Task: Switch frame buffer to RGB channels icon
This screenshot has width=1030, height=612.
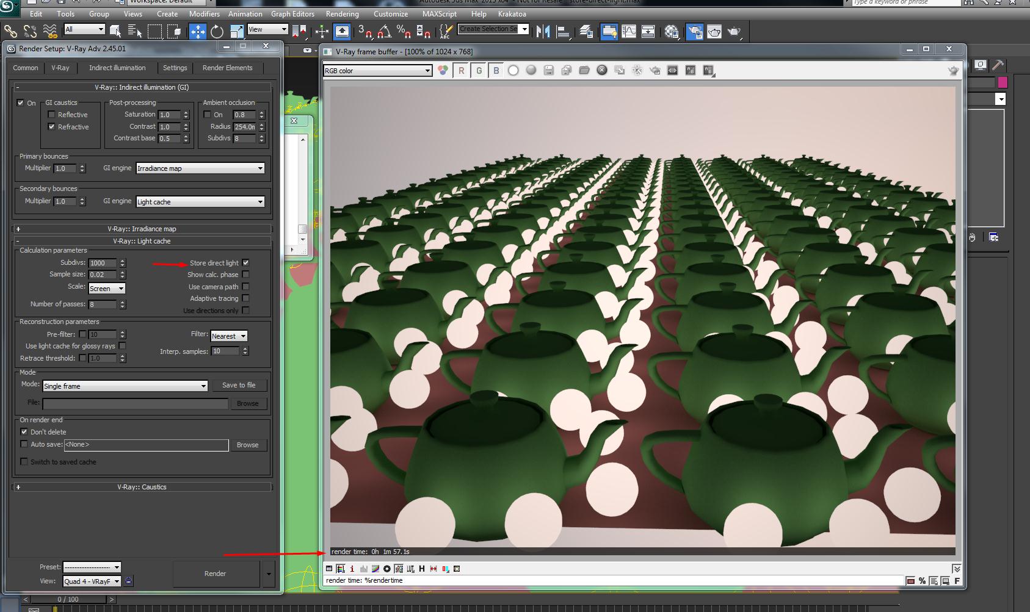Action: pos(443,70)
